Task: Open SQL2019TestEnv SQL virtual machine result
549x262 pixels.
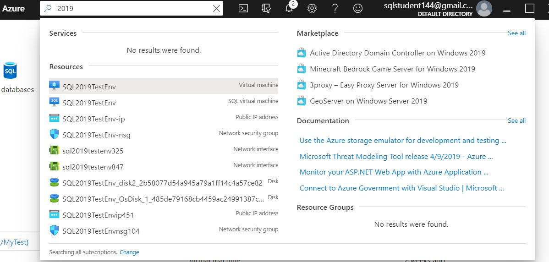Action: coord(89,103)
